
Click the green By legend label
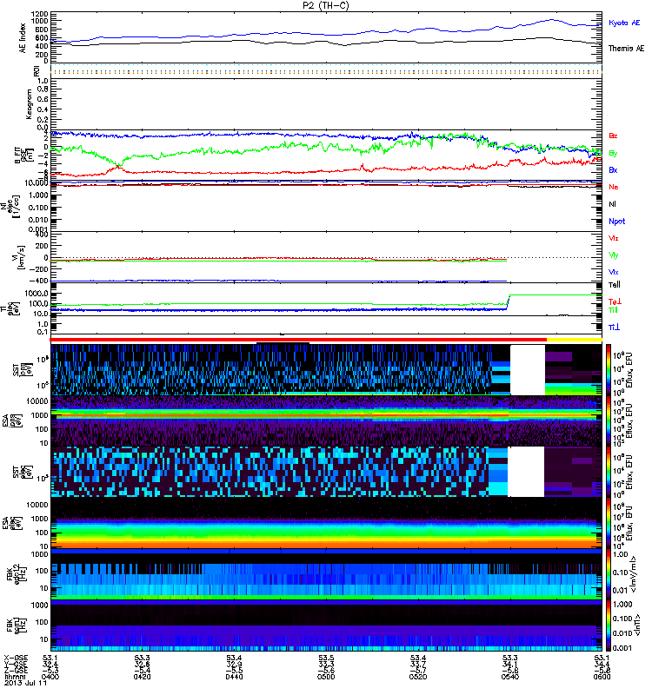(614, 153)
